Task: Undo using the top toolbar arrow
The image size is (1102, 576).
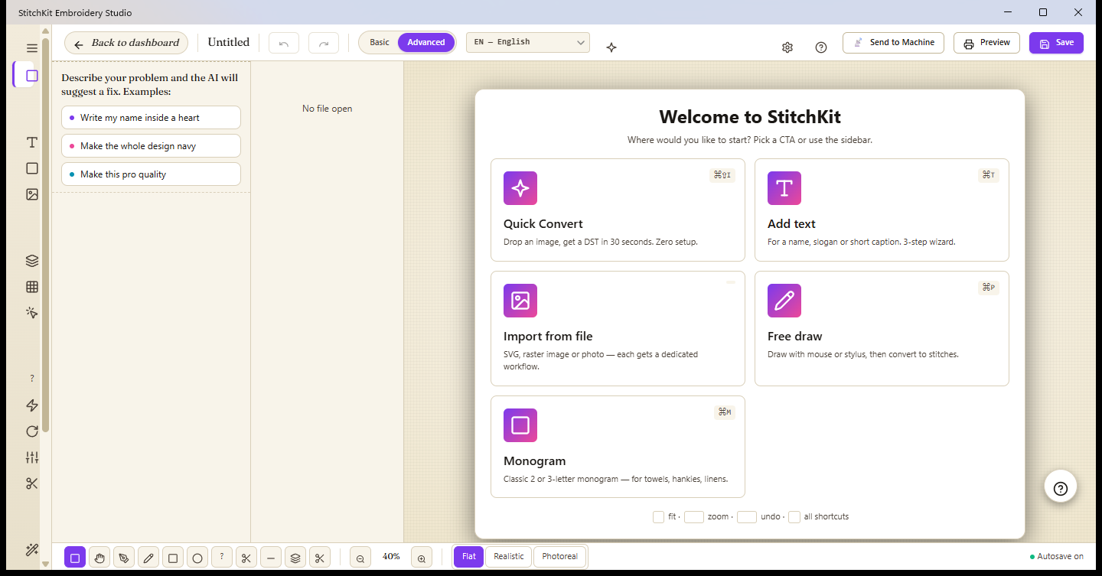Action: click(x=284, y=43)
